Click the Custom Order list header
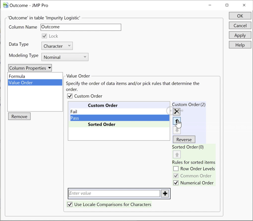Viewport: 253px width, 221px height. [119, 105]
